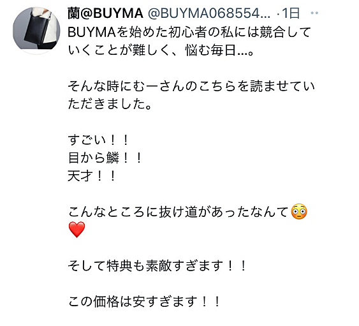Click the line starting BUYMAを始めた初心者
The image size is (359, 326).
189,32
